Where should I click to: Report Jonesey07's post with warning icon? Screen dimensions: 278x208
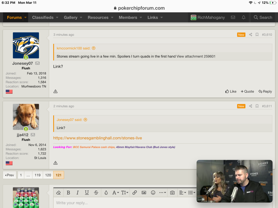pyautogui.click(x=55, y=92)
